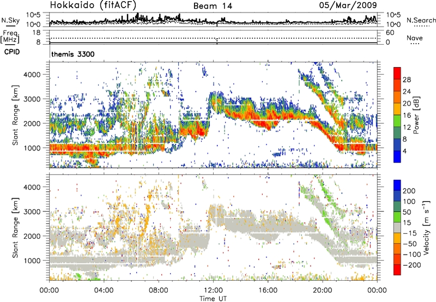Screen dimensions: 436x302
Task: Click the 'Nave' legend label
Action: coord(415,38)
